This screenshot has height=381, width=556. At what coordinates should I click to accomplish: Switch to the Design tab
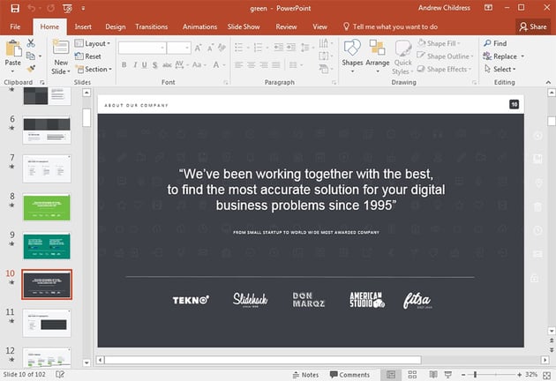115,26
